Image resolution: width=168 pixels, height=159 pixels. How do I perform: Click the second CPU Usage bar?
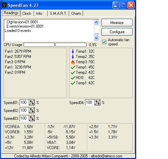click(x=71, y=45)
